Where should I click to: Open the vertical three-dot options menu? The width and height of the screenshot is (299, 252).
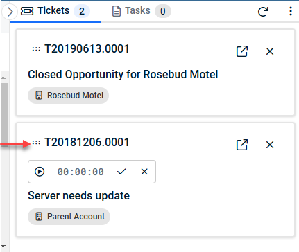tap(291, 11)
